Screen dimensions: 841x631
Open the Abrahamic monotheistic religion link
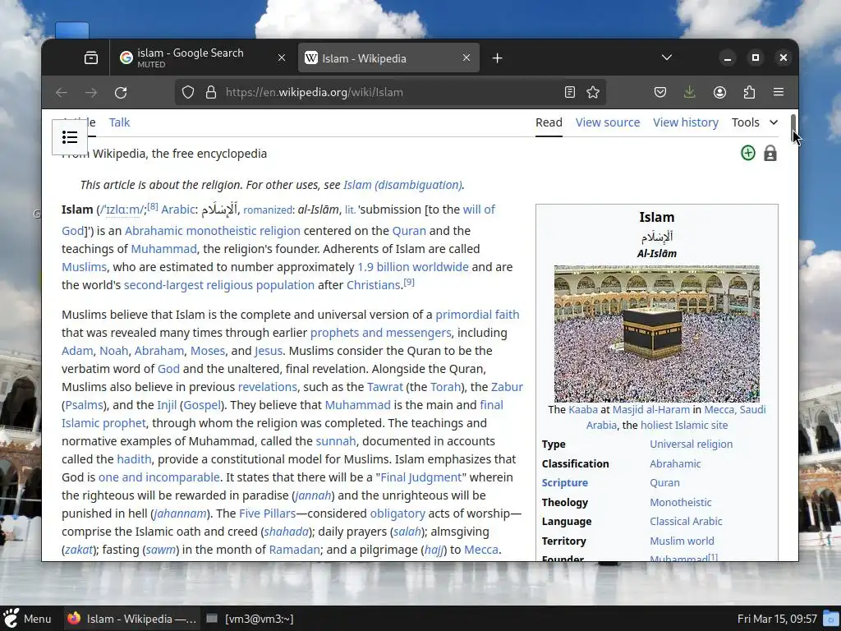point(213,231)
